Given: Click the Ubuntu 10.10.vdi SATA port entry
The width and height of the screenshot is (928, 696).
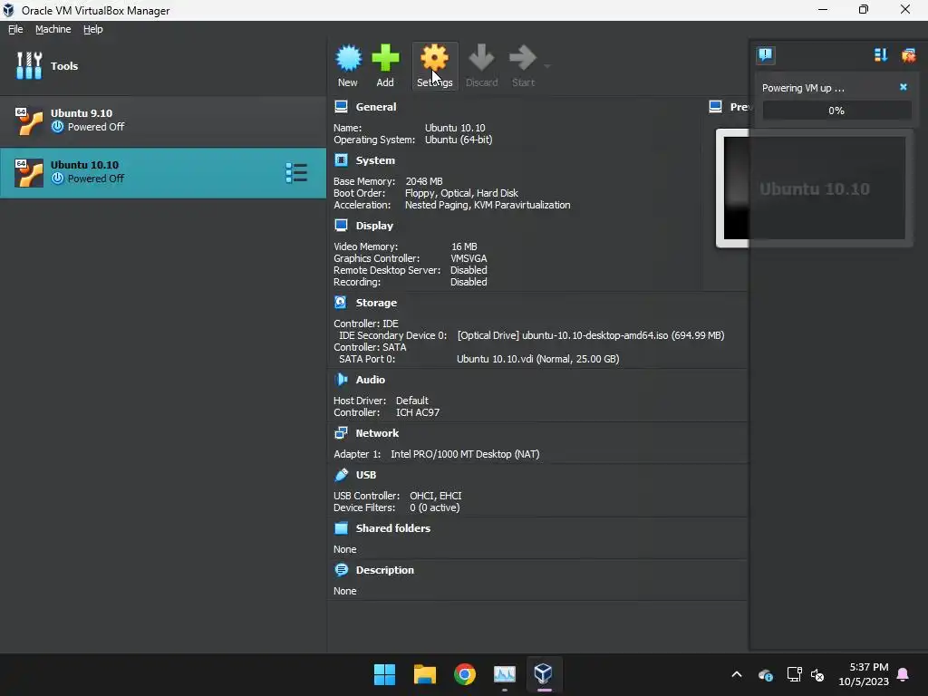Looking at the screenshot, I should coord(537,359).
